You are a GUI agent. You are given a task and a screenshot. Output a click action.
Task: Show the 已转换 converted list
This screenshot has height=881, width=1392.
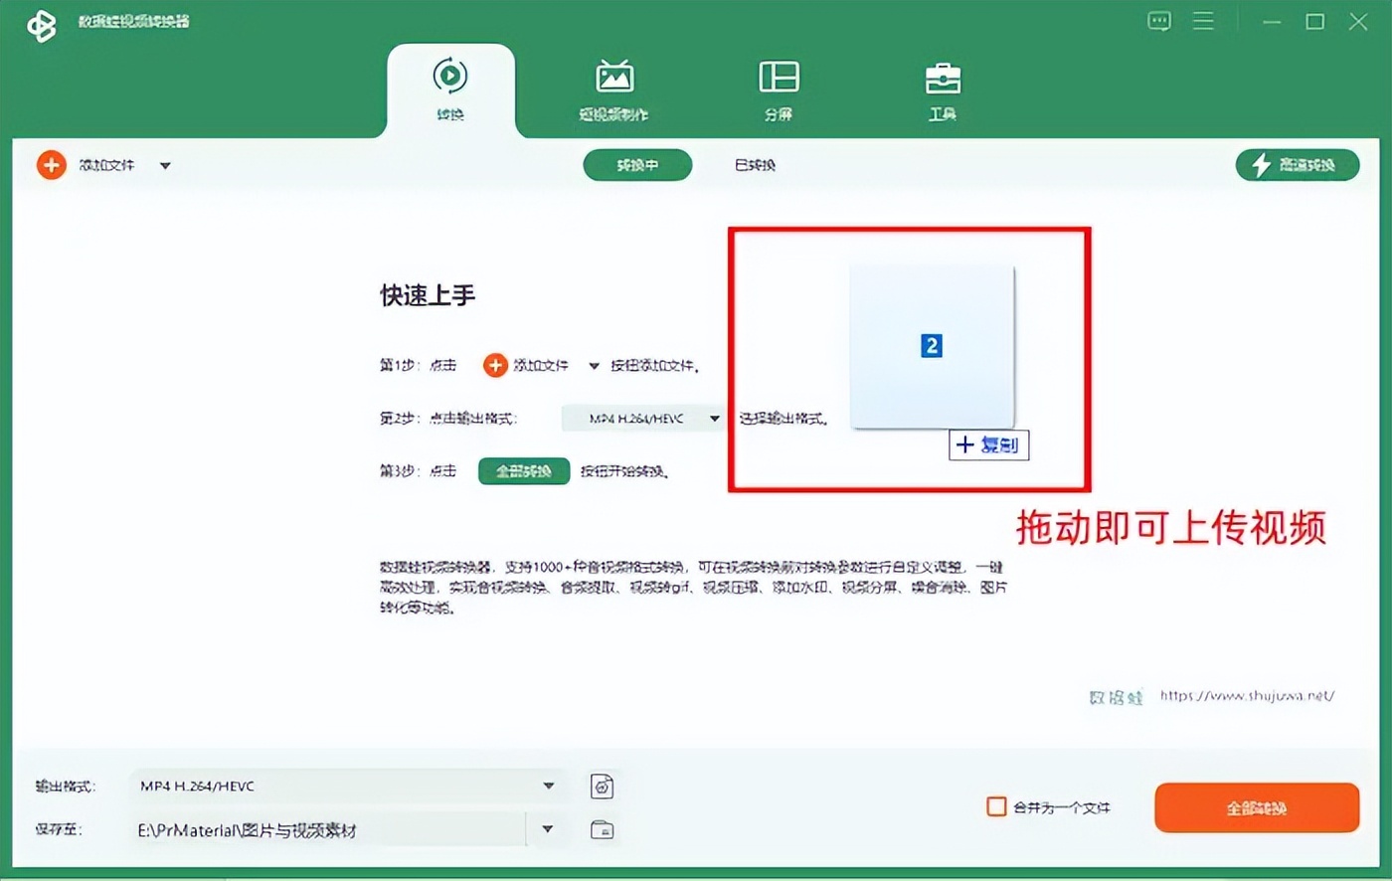click(755, 165)
